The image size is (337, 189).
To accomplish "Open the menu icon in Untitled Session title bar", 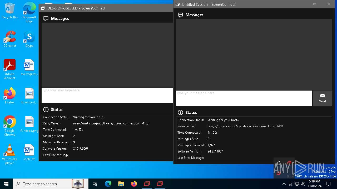I will click(x=314, y=4).
